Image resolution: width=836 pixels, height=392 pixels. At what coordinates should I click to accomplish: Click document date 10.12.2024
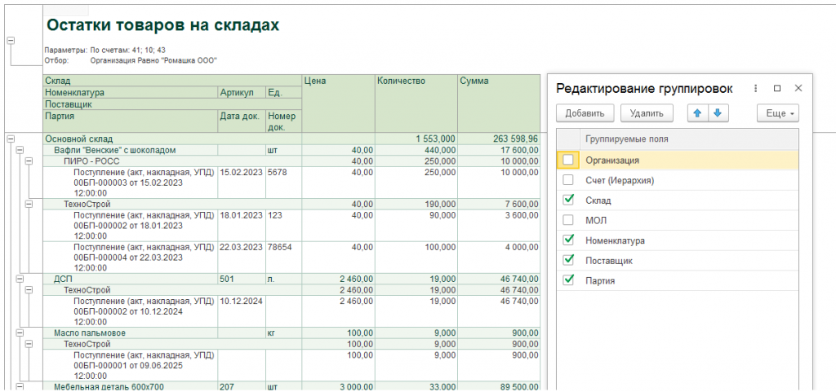tap(241, 301)
